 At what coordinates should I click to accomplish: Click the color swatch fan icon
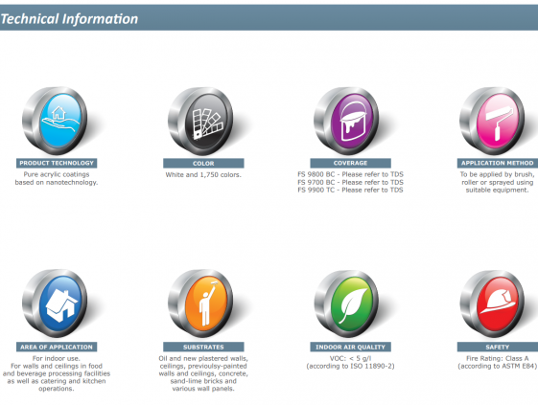click(201, 121)
